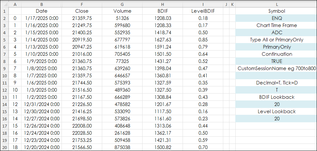The image size is (317, 151).
Task: Select column G header
Action: [x=122, y=4]
